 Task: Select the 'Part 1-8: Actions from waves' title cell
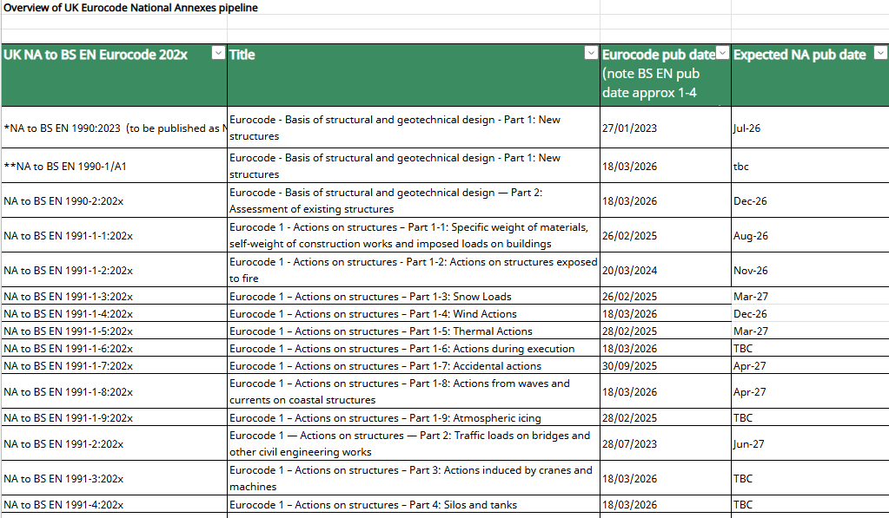tap(414, 391)
